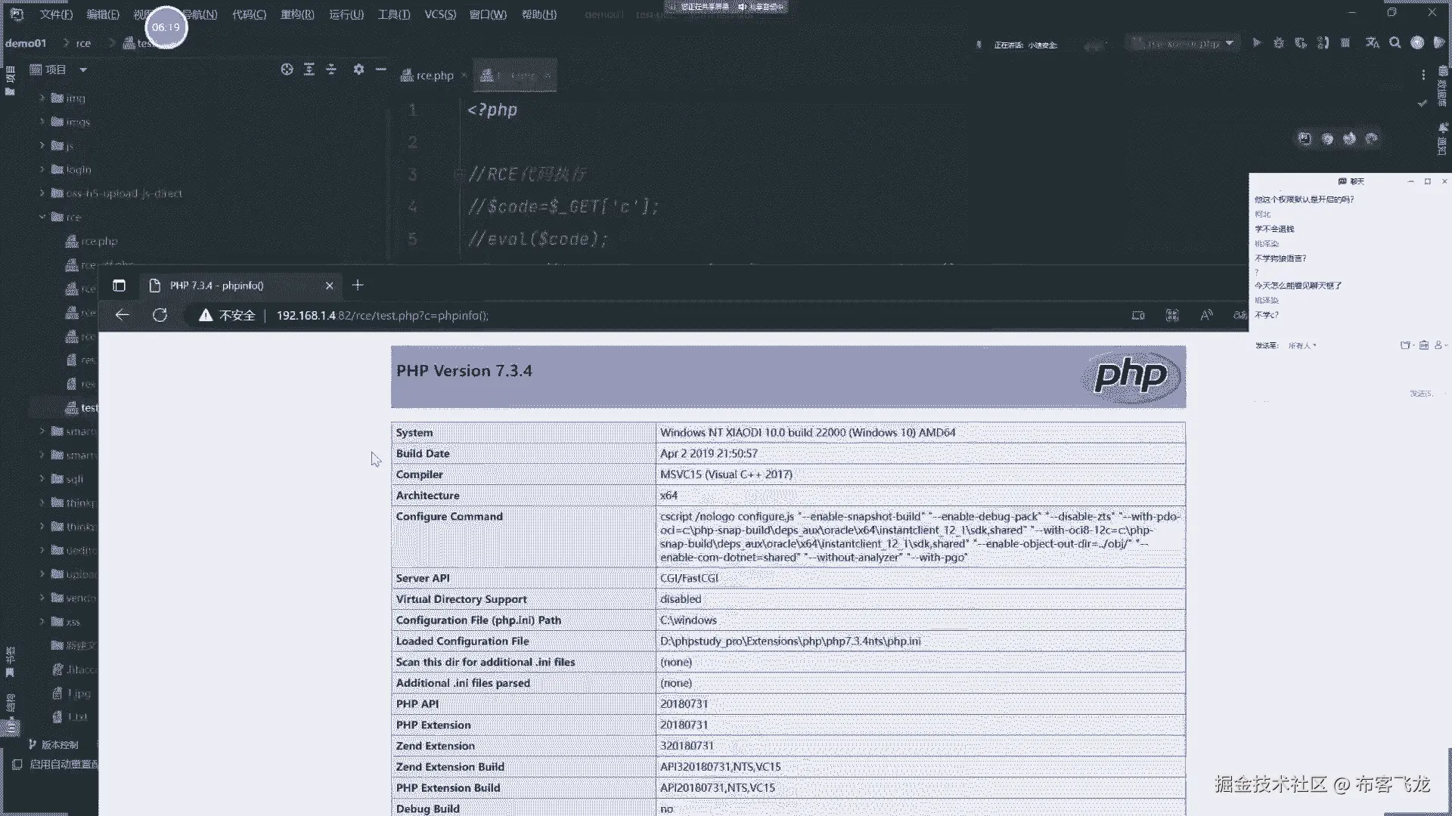This screenshot has height=816, width=1452.
Task: Click the Debug bug icon
Action: (1279, 43)
